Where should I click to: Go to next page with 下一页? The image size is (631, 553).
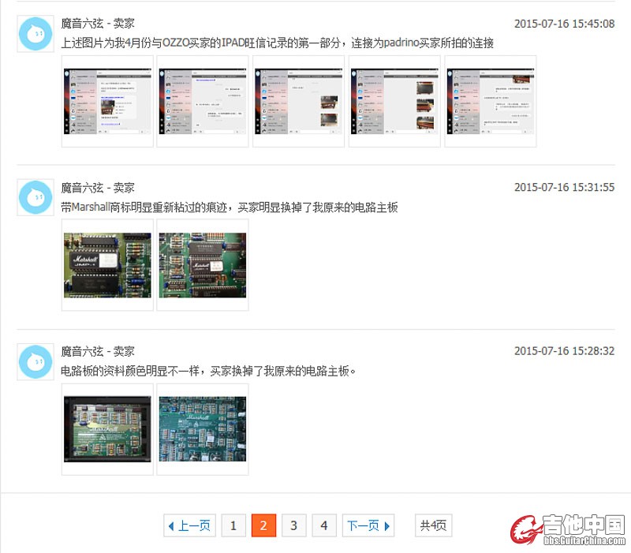tap(368, 525)
